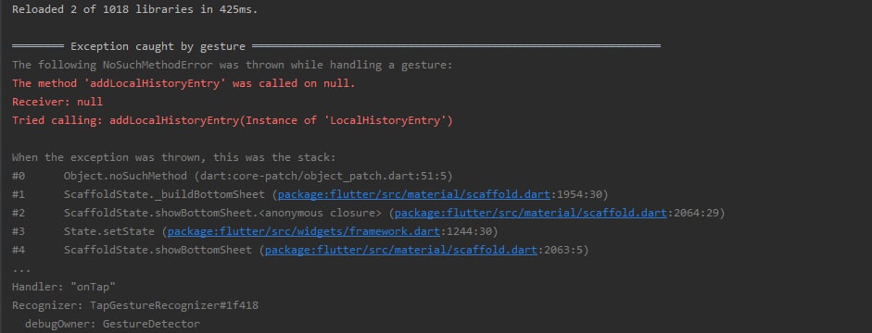872x333 pixels.
Task: Click "When the exception was thrown" line
Action: (174, 157)
